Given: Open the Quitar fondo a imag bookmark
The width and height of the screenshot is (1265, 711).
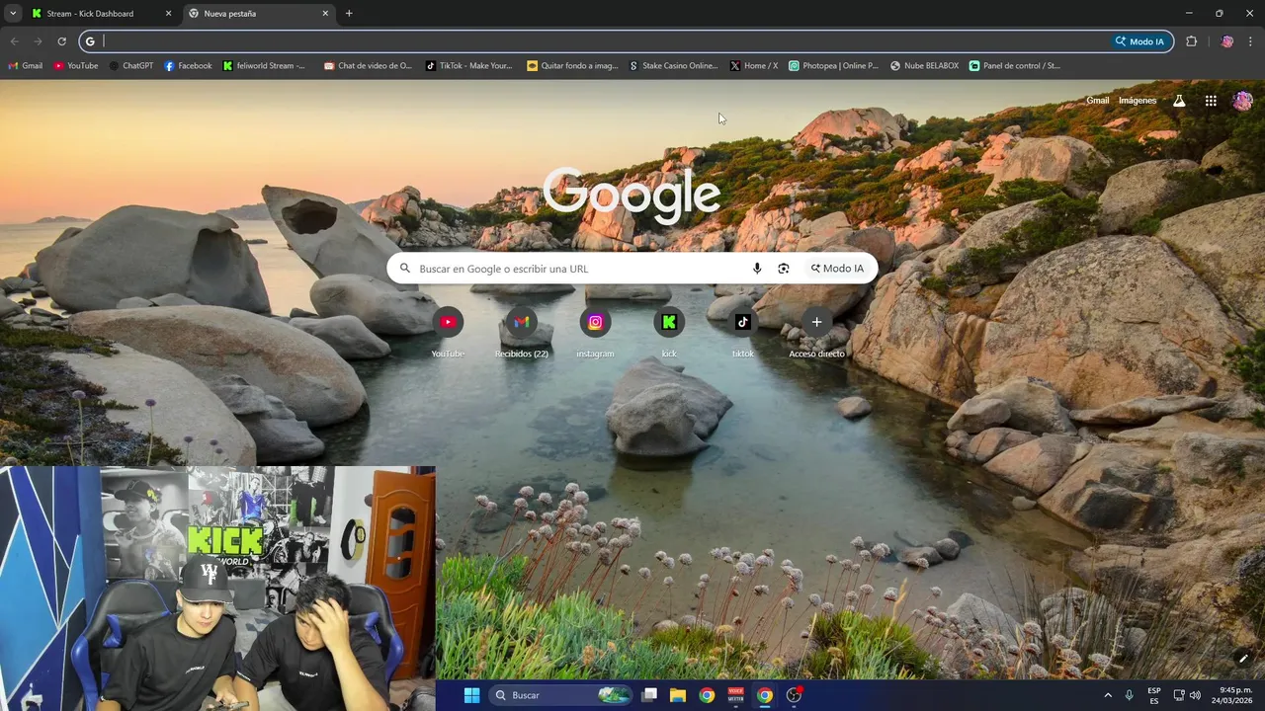Looking at the screenshot, I should (572, 66).
